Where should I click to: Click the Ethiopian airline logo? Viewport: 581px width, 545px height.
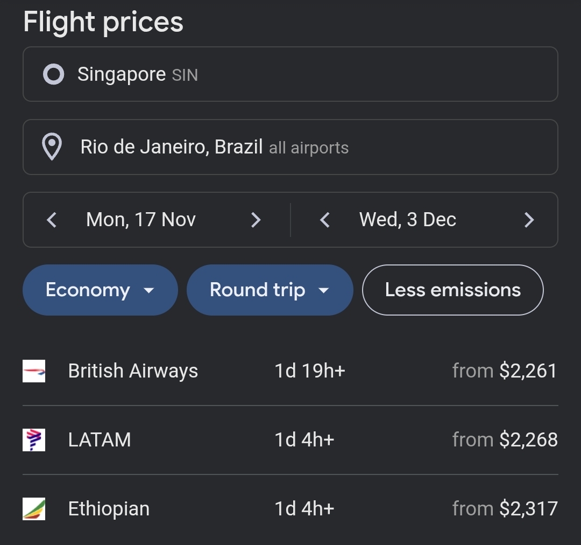pyautogui.click(x=34, y=509)
